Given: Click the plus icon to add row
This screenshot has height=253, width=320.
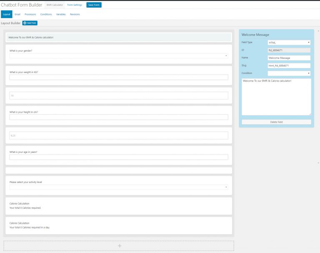Looking at the screenshot, I should [119, 246].
